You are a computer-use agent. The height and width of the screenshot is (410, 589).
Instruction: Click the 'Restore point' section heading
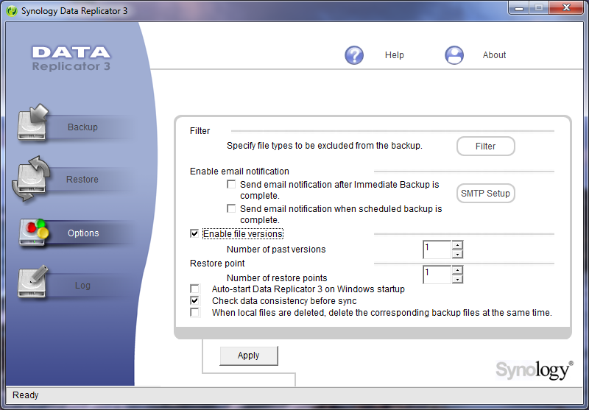tap(217, 264)
